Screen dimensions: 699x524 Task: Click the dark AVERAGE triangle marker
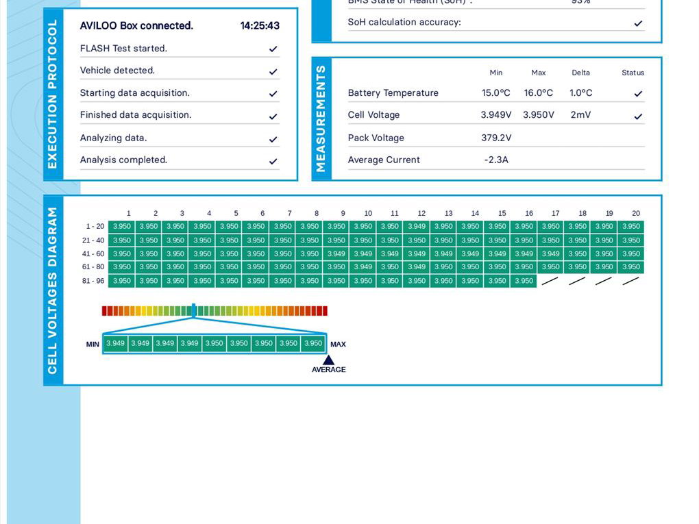(328, 360)
